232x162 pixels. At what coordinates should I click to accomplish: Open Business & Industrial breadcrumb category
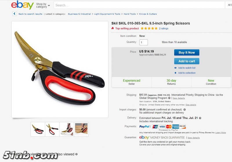[x=79, y=14]
